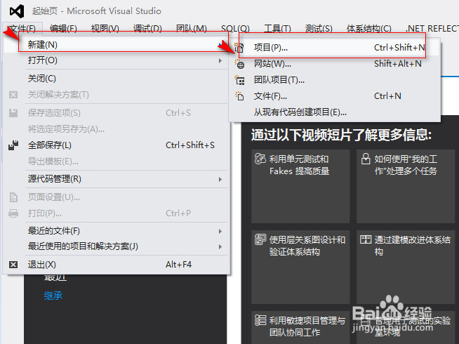
Task: Click the Visual Studio logo icon
Action: tap(17, 11)
